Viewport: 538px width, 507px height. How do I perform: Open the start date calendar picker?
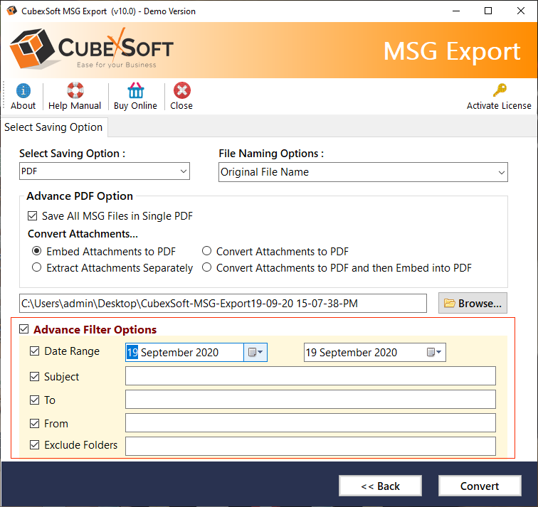[x=255, y=352]
